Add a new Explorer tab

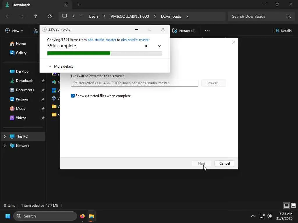(79, 5)
